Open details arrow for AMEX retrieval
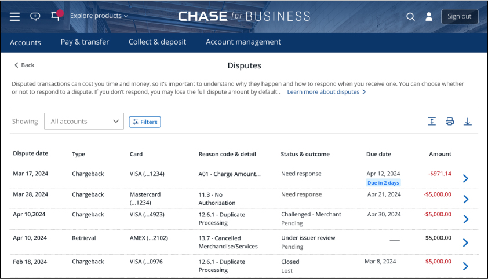 coord(465,243)
